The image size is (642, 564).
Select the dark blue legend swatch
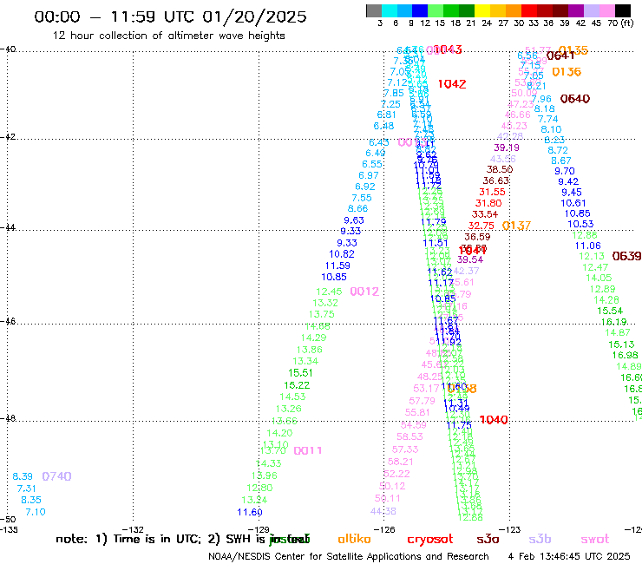pos(420,11)
